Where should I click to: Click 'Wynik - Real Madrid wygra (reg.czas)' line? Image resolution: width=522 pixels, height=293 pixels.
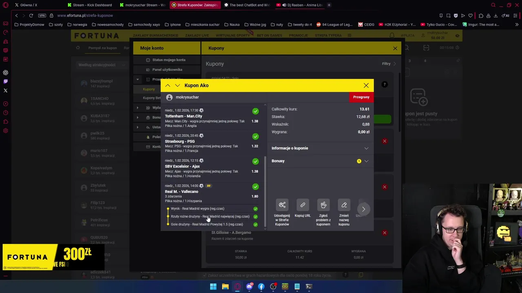click(x=197, y=209)
